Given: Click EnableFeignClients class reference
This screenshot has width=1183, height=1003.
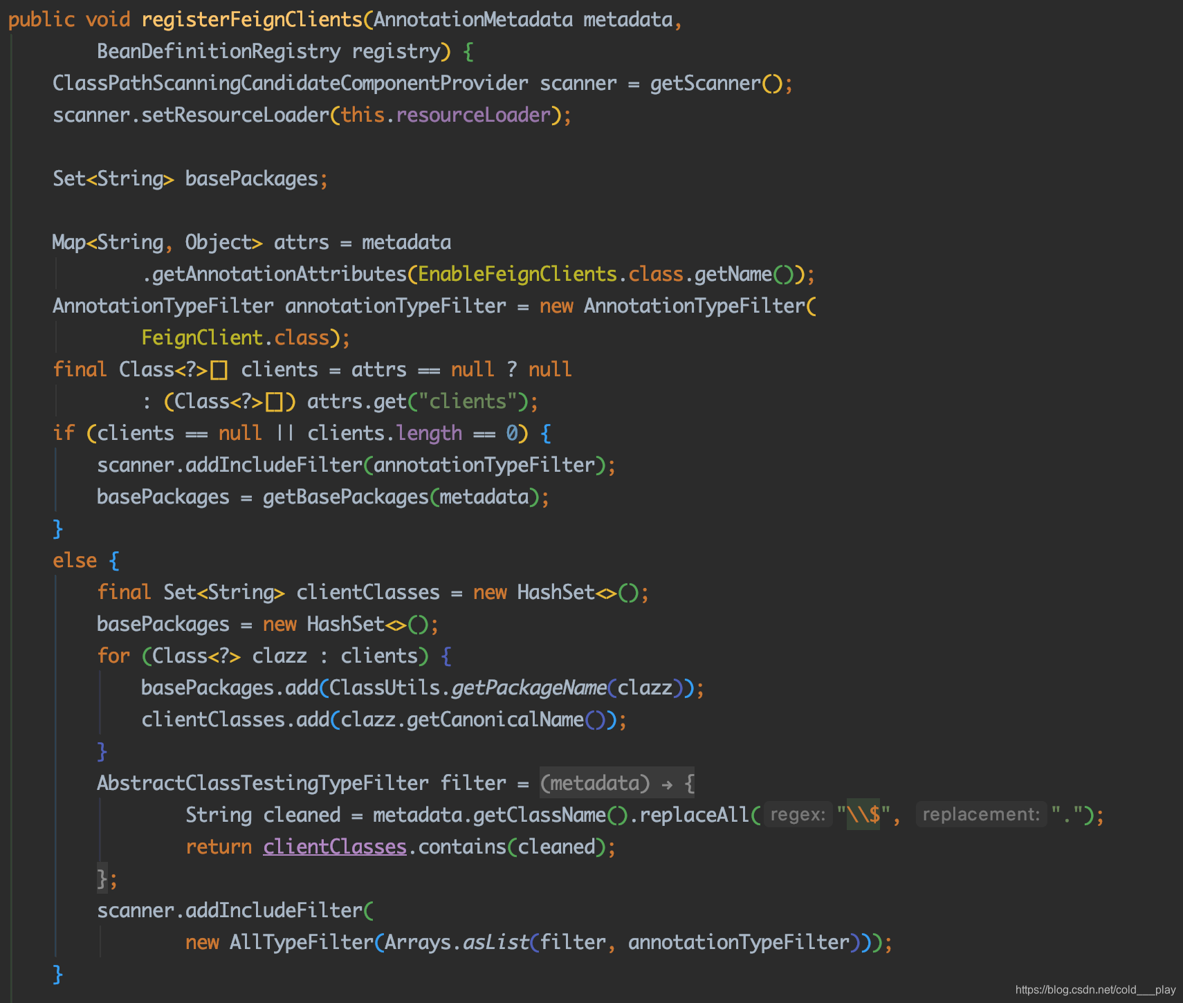Looking at the screenshot, I should coord(517,274).
